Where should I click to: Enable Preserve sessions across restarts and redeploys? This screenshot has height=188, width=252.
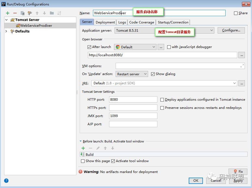click(162, 108)
